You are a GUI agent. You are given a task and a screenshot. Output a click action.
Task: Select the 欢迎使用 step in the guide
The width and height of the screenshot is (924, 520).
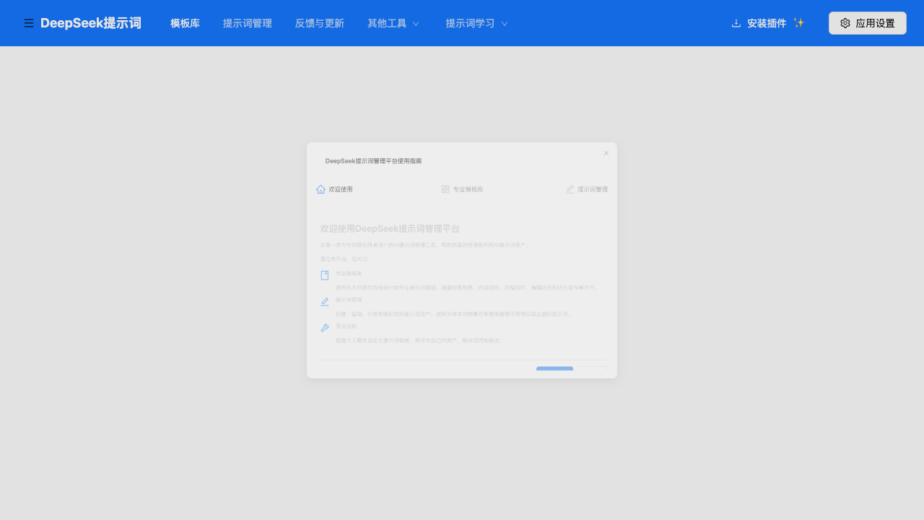[334, 189]
